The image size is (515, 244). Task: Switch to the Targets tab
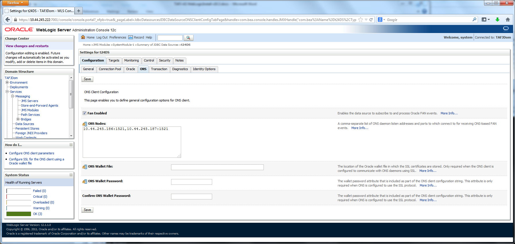tap(114, 60)
